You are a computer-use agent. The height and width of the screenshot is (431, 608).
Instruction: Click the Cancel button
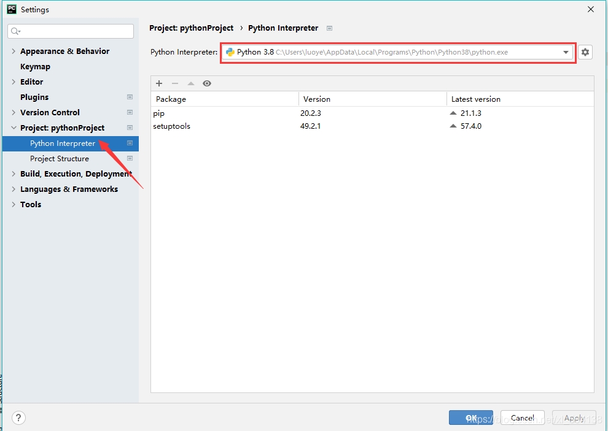tap(522, 418)
